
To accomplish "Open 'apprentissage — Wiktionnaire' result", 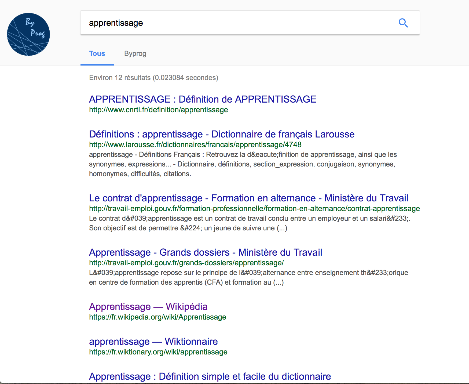I will (153, 341).
